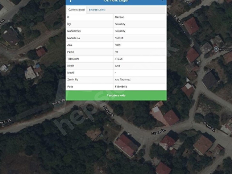The height and width of the screenshot is (174, 232).
Task: Click the Tapu Alanı label
Action: tap(73, 59)
